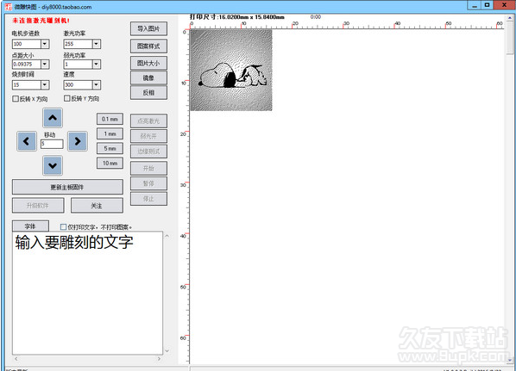The height and width of the screenshot is (371, 516).
Task: Open the 烧刻时间 dropdown showing 15
Action: click(x=45, y=84)
